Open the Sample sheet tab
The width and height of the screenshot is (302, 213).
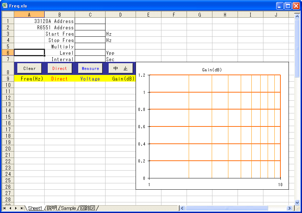pos(68,208)
